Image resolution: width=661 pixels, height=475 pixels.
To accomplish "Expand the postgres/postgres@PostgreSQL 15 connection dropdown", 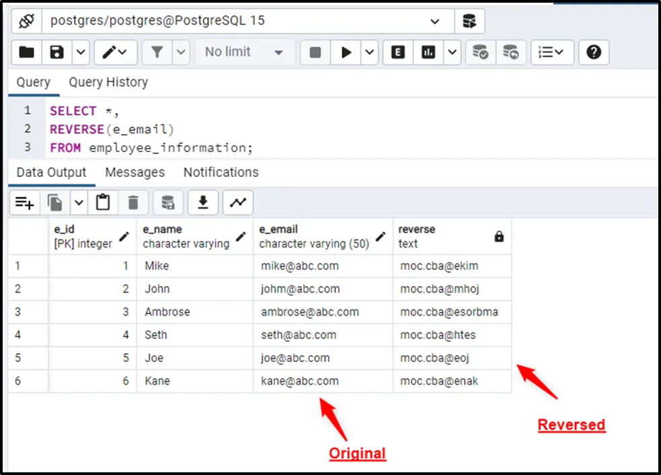I will [x=434, y=21].
